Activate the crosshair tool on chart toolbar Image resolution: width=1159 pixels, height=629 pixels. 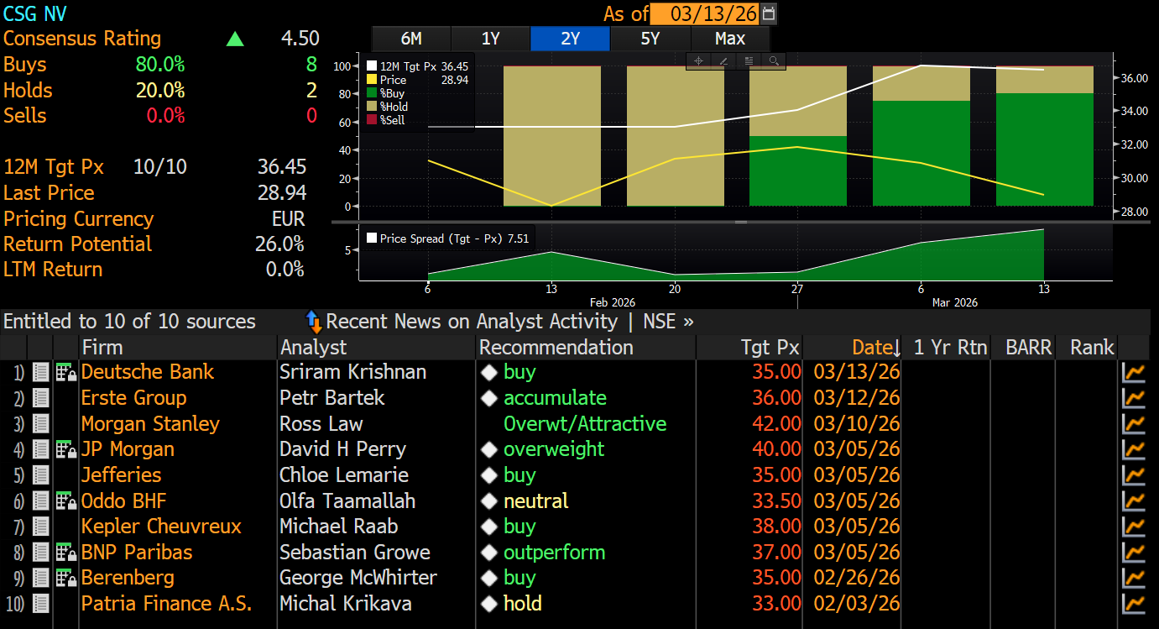(698, 60)
